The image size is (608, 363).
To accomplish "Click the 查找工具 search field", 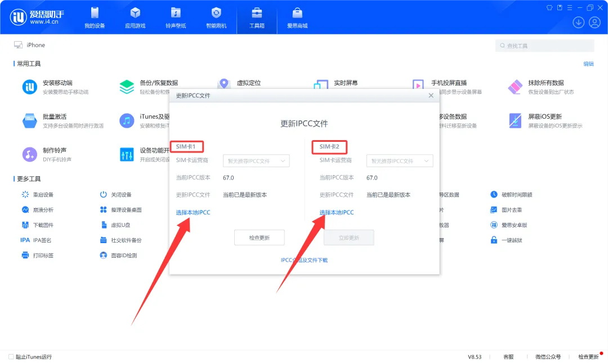I will pos(544,46).
